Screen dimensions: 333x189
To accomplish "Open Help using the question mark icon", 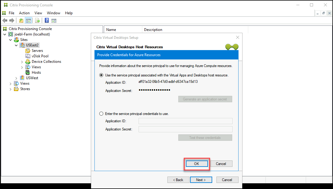I will [x=46, y=20].
